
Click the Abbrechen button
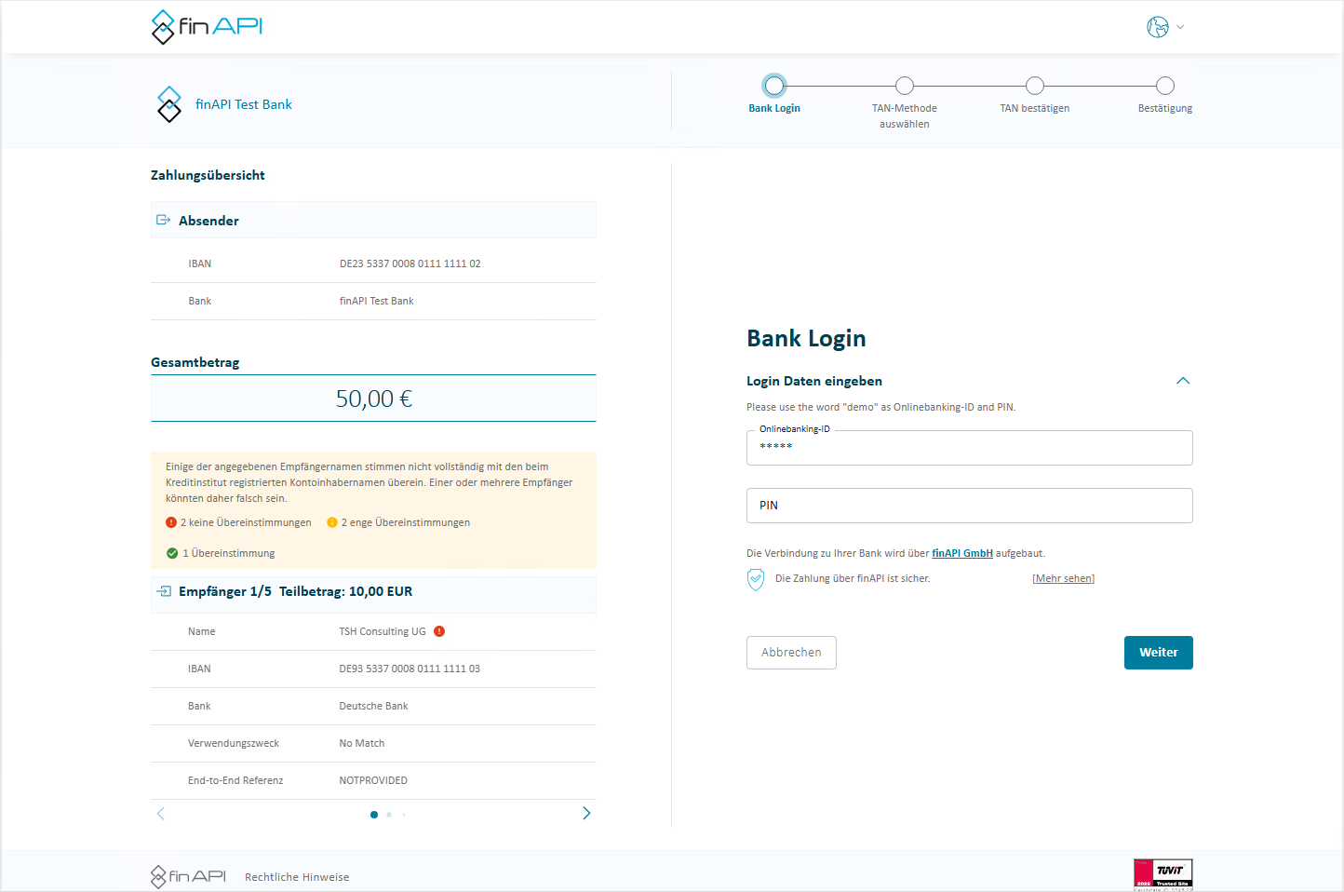(x=791, y=653)
